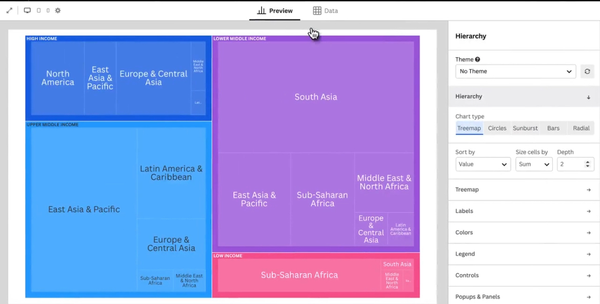
Task: Choose the Radial chart type
Action: coord(581,128)
